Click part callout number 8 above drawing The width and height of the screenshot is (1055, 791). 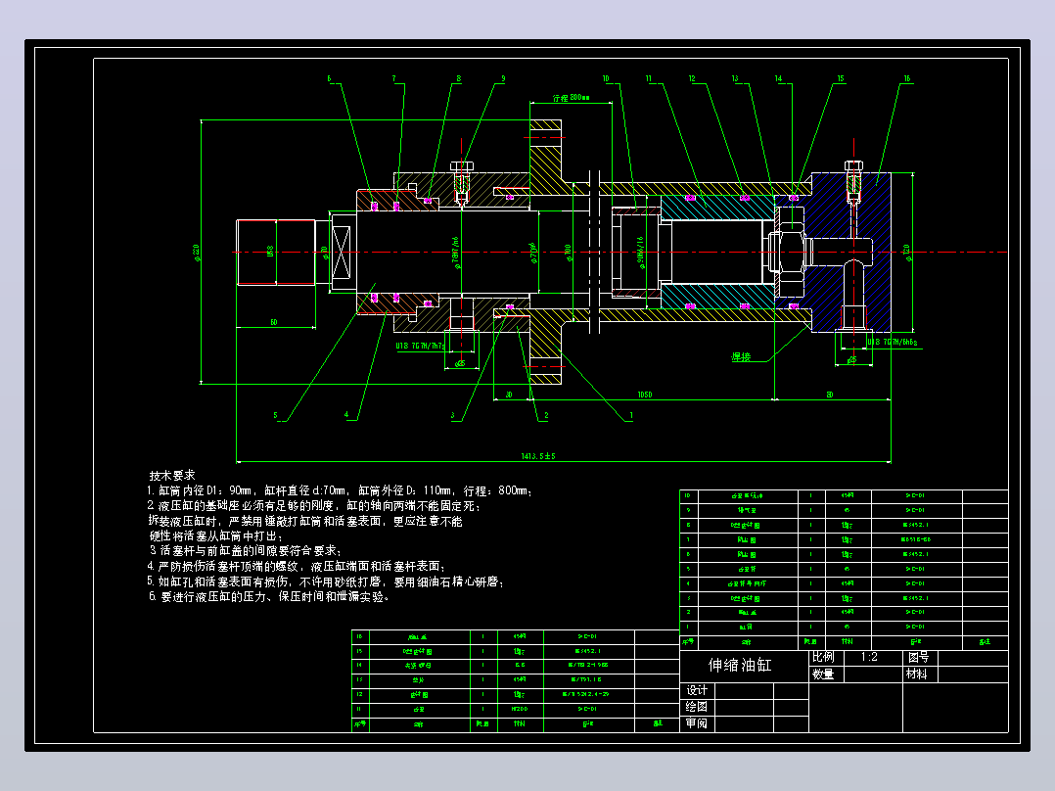coord(459,78)
